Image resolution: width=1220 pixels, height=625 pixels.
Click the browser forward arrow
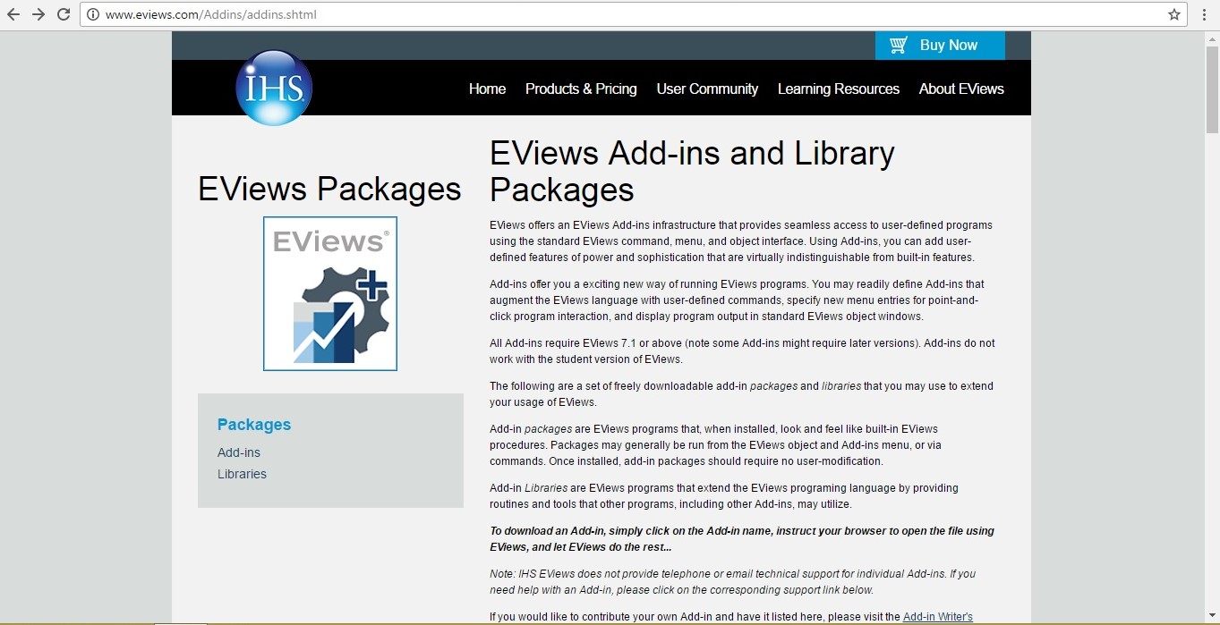(x=38, y=14)
